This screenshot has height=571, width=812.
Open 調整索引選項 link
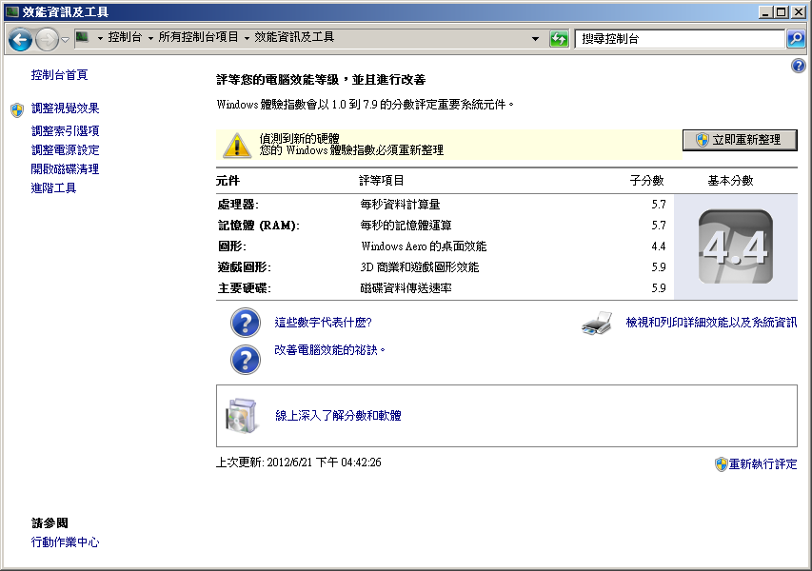click(66, 131)
